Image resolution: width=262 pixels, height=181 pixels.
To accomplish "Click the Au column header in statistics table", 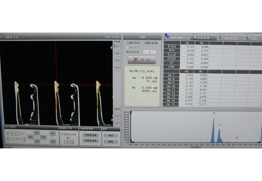I will click(x=187, y=43).
